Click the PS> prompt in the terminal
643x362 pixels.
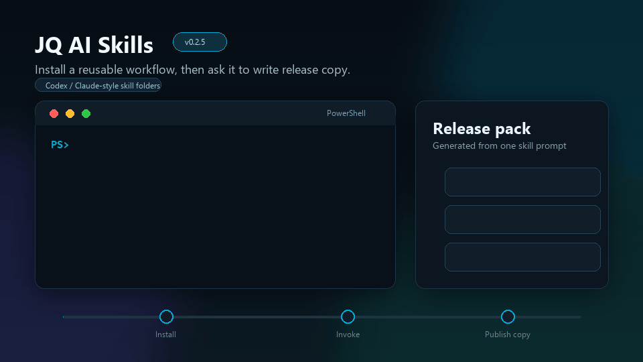click(x=60, y=145)
